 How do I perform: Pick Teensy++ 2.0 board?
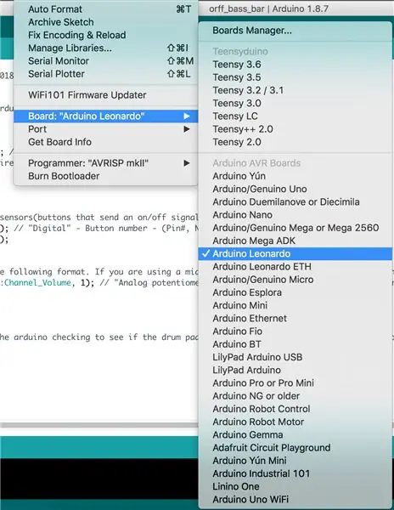(295, 129)
